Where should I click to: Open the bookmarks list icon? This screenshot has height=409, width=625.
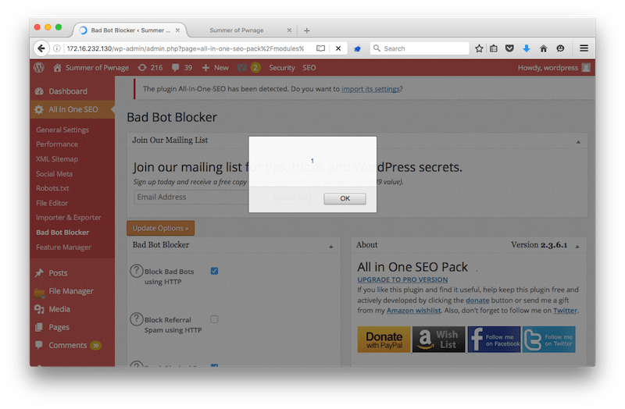(494, 48)
